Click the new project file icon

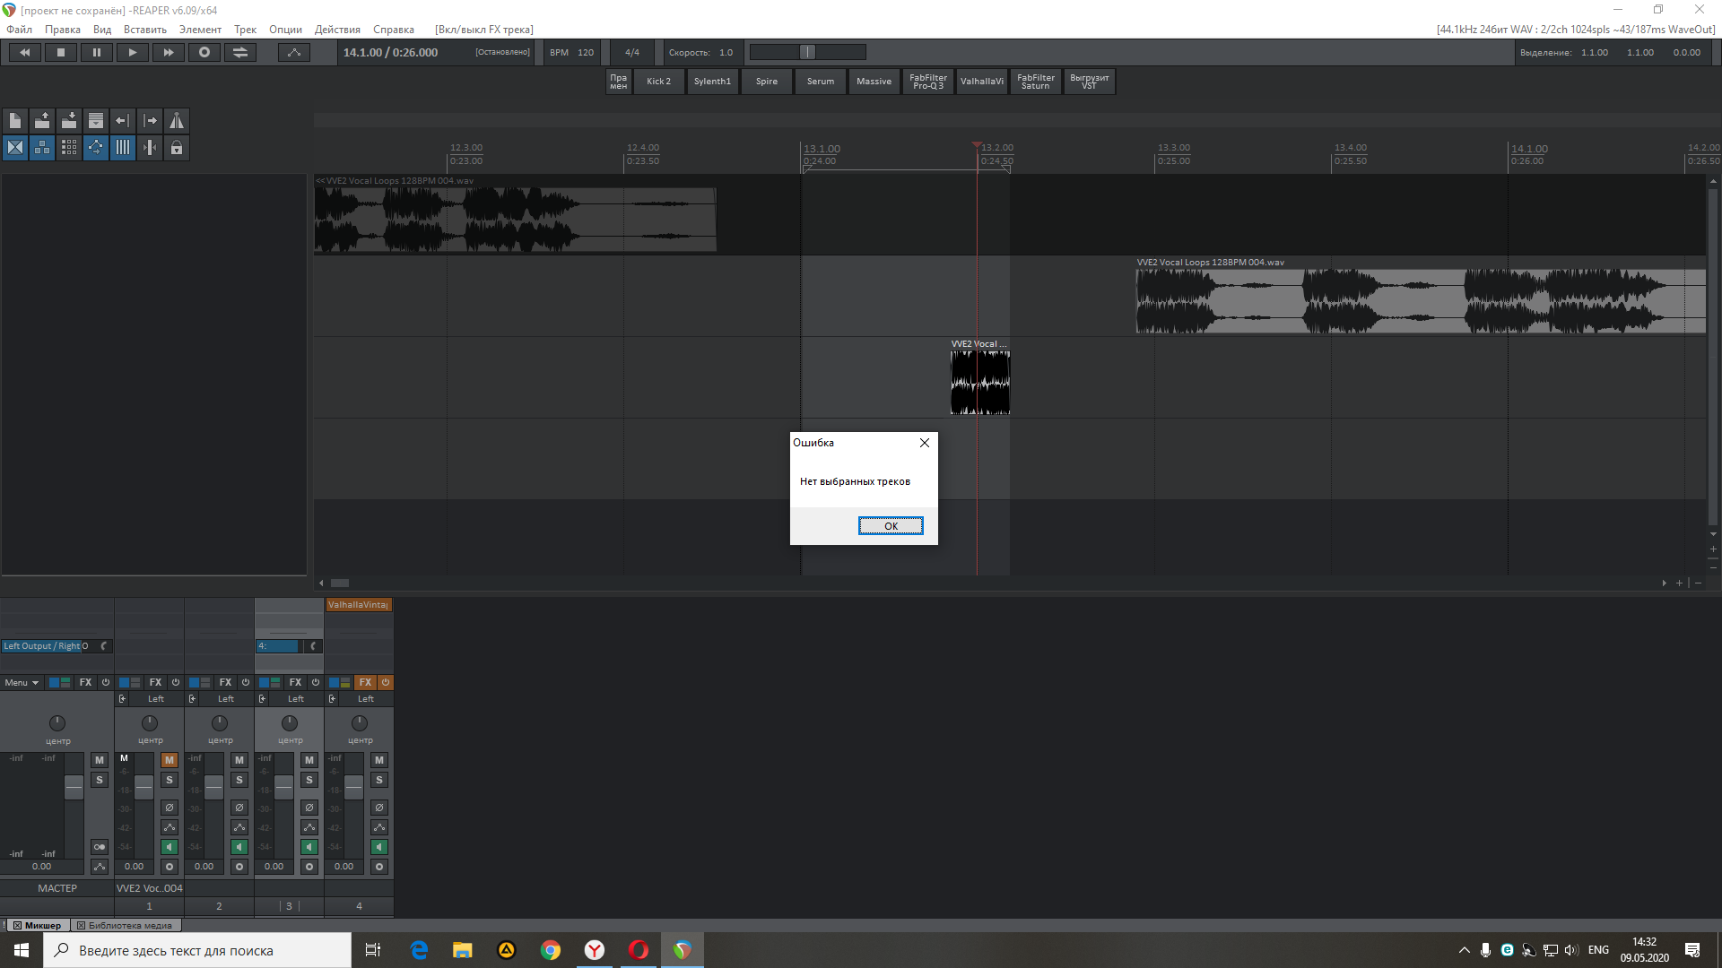(15, 121)
